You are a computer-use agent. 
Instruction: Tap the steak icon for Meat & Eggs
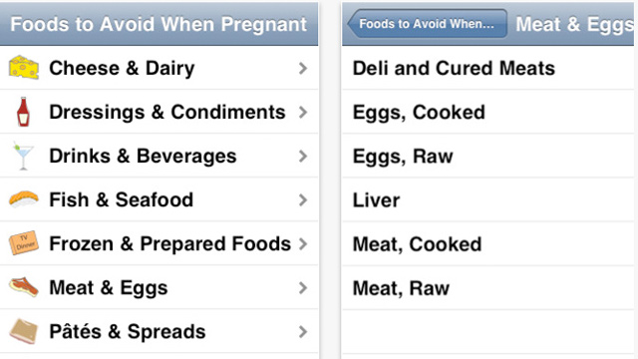click(x=24, y=287)
